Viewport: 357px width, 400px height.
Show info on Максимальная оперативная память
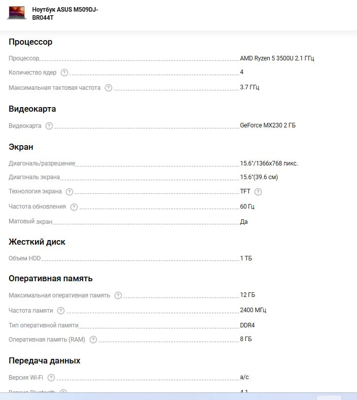[x=118, y=295]
